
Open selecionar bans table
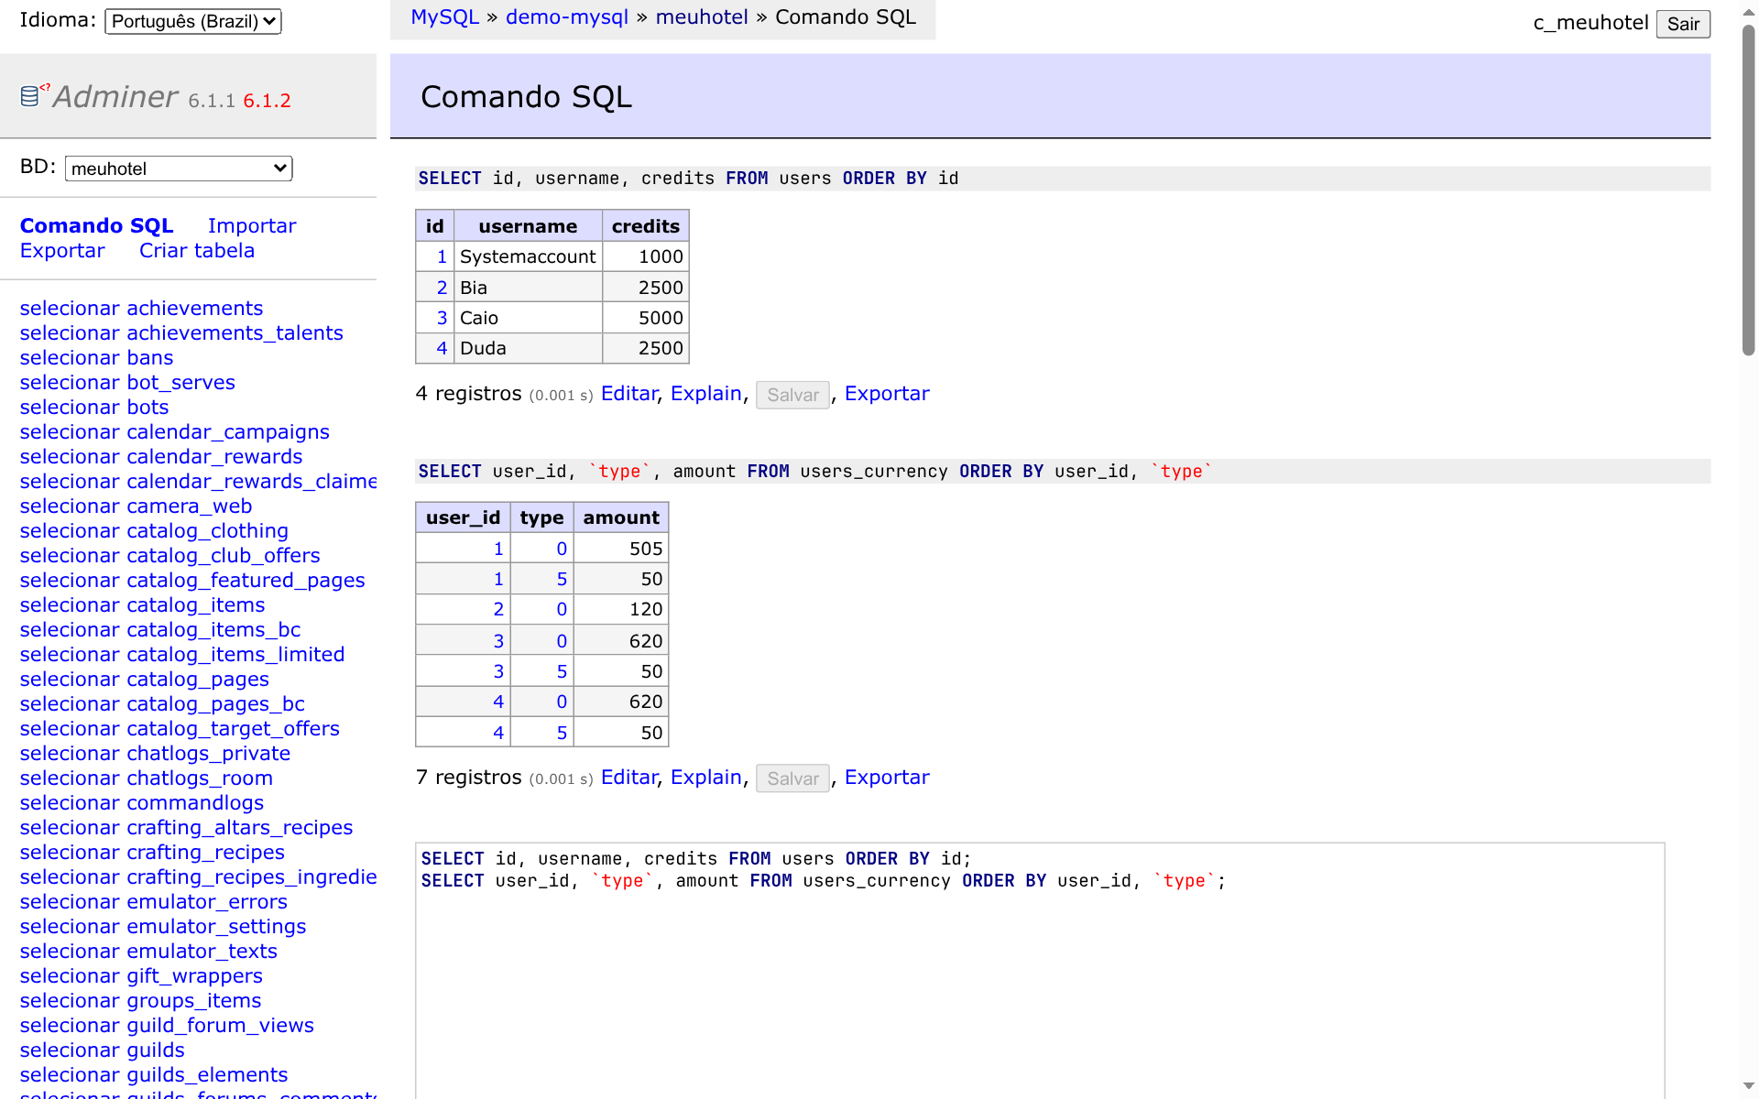[96, 357]
